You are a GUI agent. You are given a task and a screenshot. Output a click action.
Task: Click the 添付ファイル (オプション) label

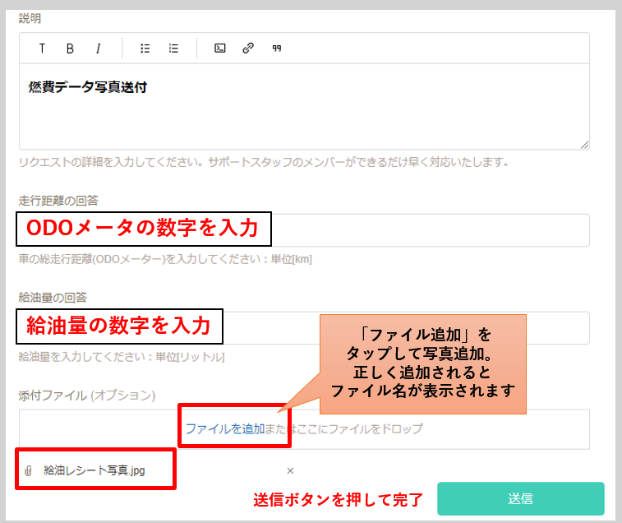[x=87, y=396]
